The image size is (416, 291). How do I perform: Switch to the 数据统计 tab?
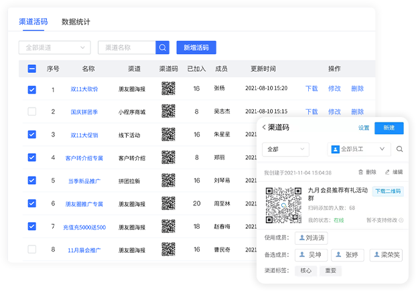click(x=76, y=21)
